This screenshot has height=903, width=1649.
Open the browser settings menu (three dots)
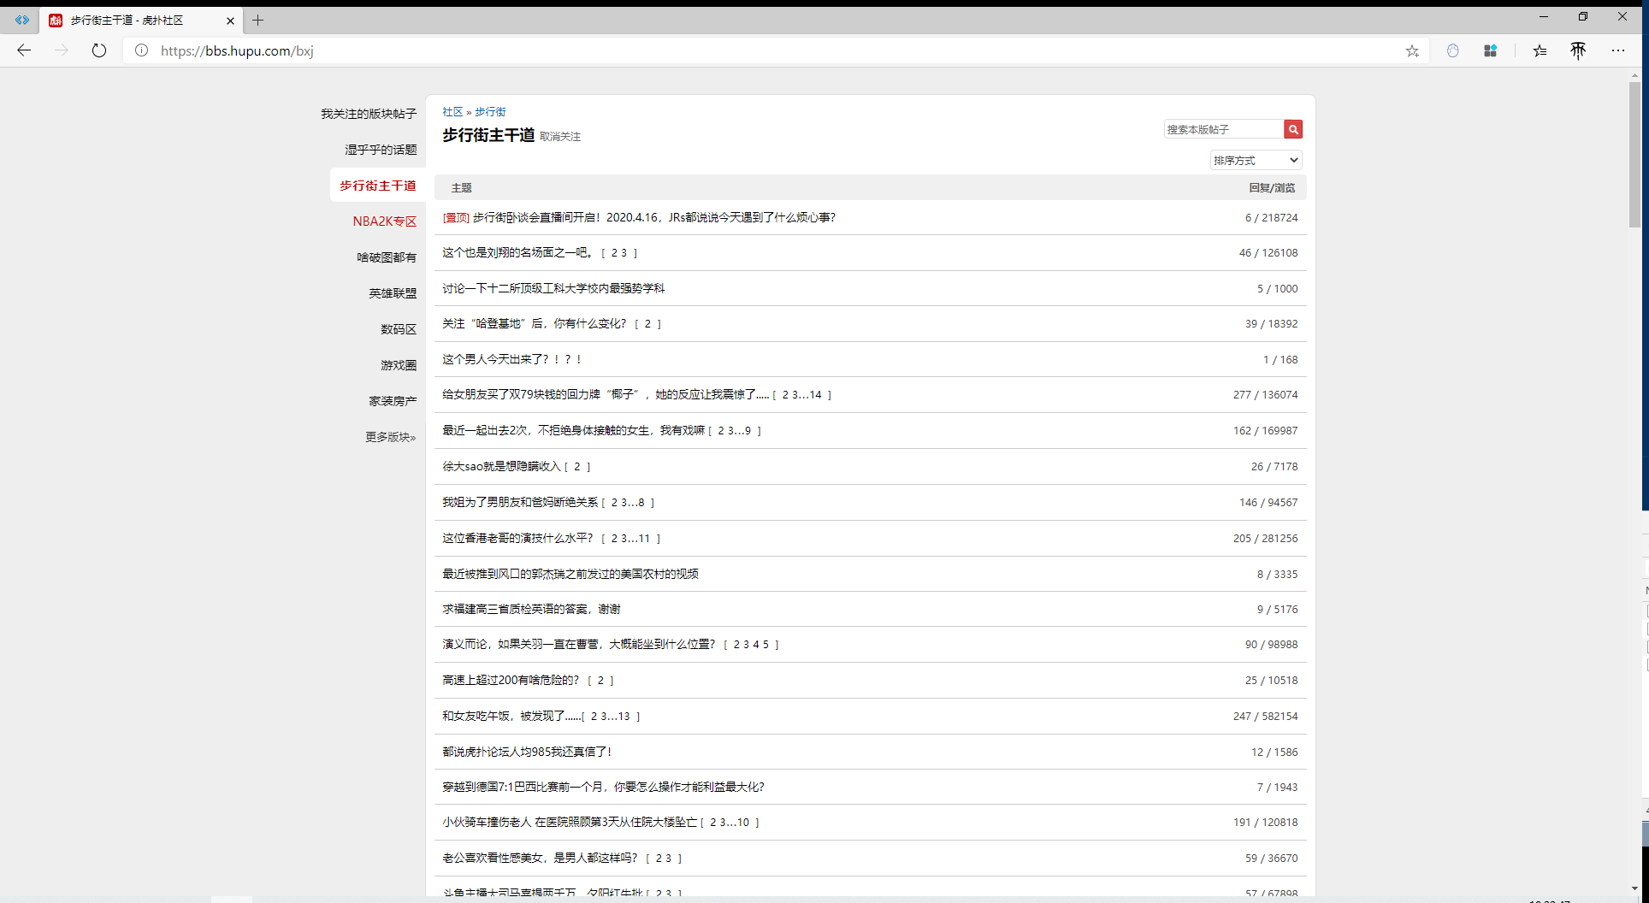click(x=1618, y=50)
